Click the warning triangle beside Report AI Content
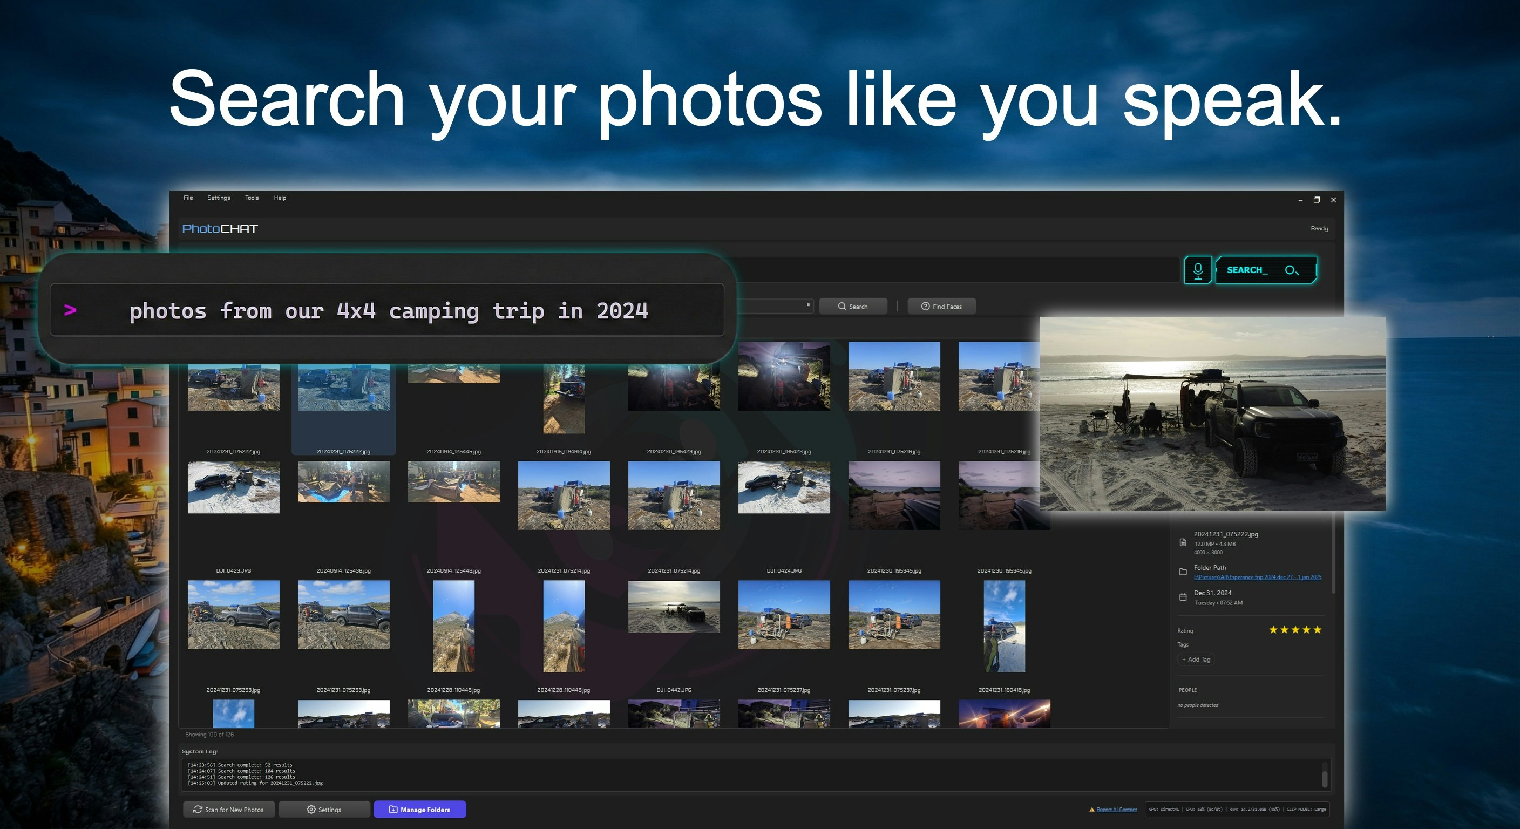Viewport: 1520px width, 829px height. [x=1091, y=810]
